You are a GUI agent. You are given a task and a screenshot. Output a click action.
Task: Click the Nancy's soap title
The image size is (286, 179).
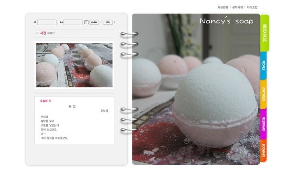pos(226,21)
